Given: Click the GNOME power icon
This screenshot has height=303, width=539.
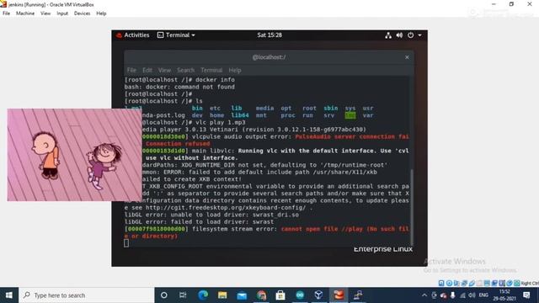Looking at the screenshot, I should [410, 35].
